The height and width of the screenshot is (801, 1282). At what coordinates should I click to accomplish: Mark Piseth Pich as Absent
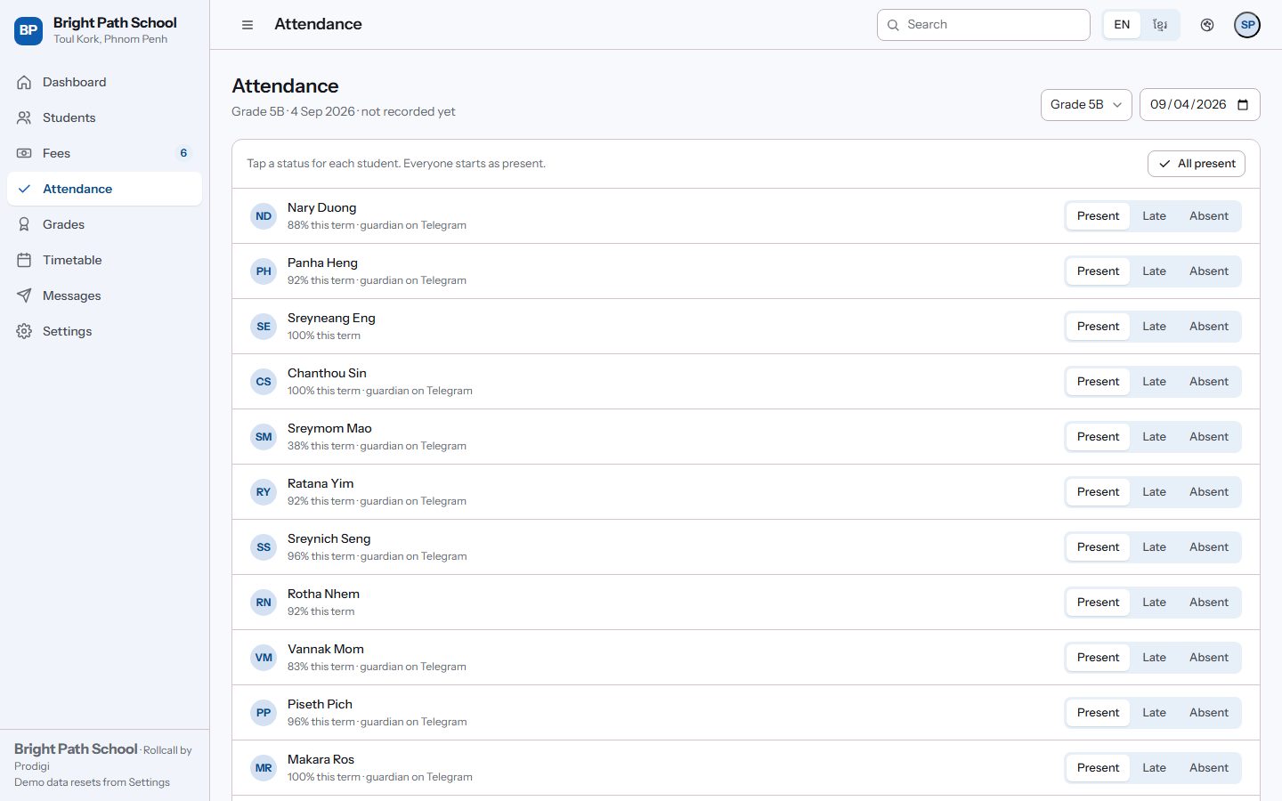pos(1208,713)
